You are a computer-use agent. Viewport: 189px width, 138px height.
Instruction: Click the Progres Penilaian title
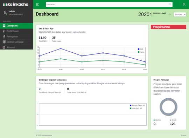161,80
